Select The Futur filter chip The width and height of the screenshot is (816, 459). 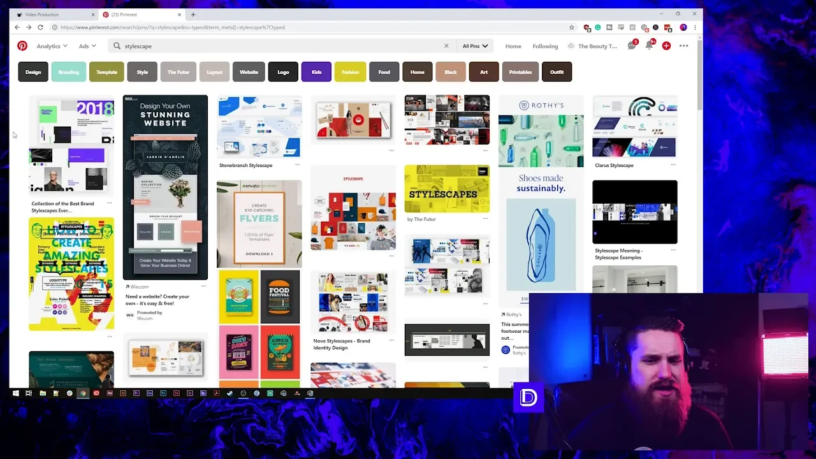click(178, 72)
